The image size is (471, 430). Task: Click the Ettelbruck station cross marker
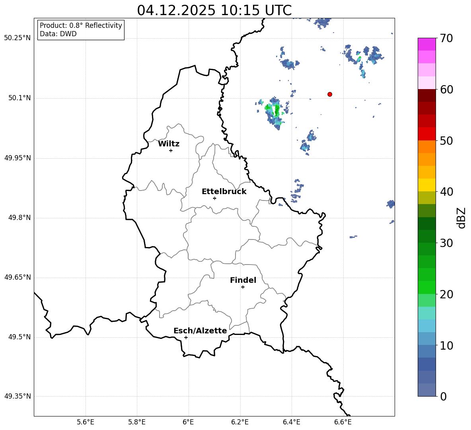coord(214,198)
